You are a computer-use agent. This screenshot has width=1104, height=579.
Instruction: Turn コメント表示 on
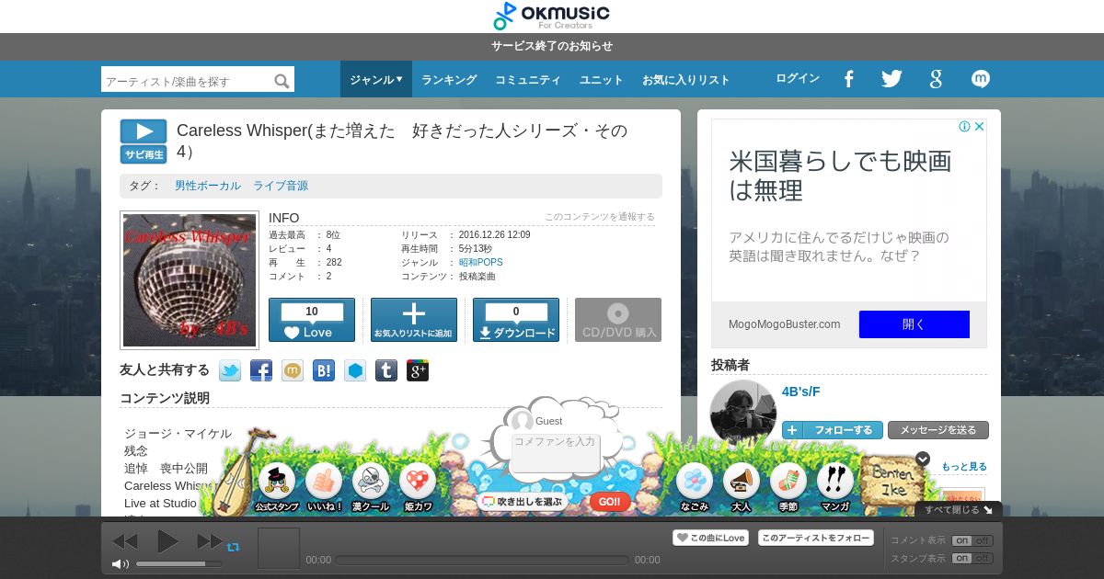(962, 540)
